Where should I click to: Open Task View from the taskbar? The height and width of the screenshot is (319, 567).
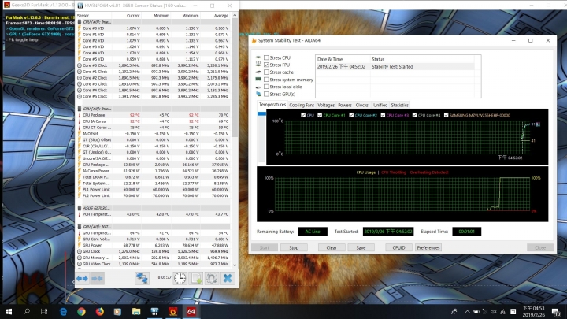(44, 311)
